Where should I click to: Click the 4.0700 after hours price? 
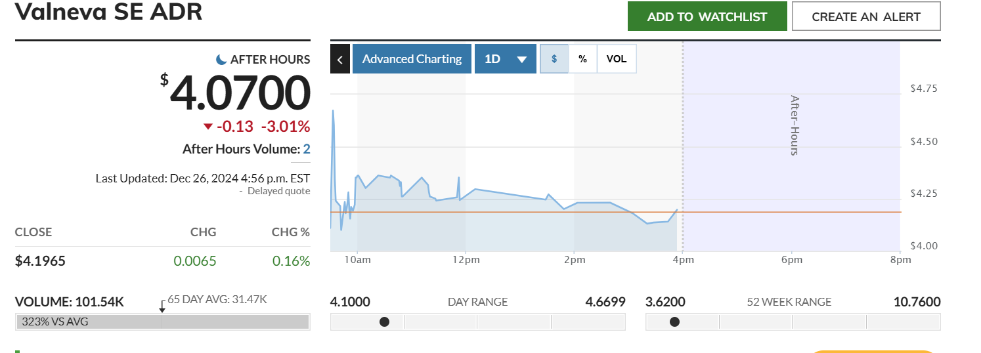pos(240,93)
